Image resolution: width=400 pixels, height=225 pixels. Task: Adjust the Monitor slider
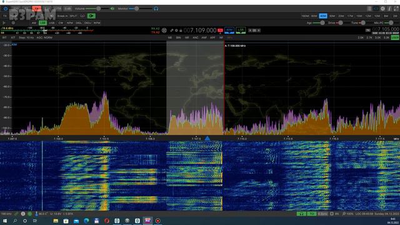(x=140, y=9)
